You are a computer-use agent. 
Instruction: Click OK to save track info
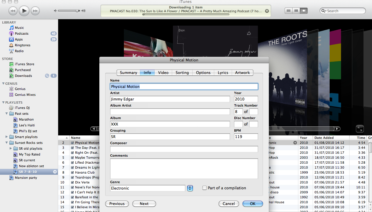(x=252, y=204)
